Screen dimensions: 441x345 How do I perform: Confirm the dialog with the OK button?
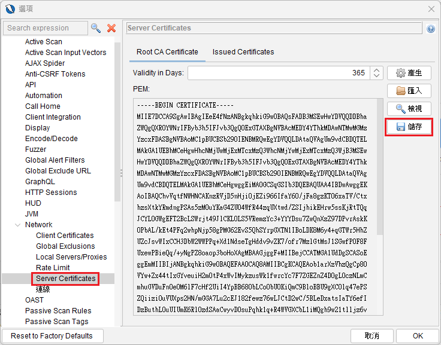point(418,335)
